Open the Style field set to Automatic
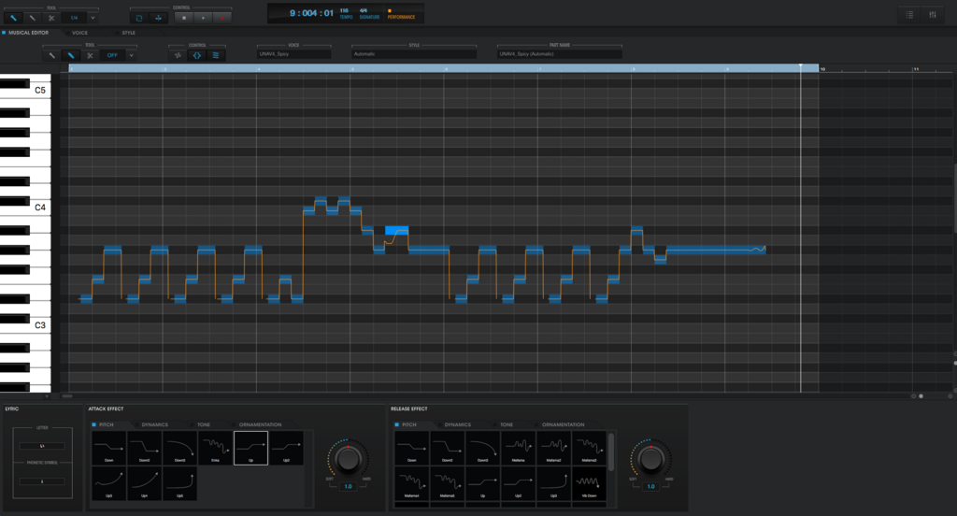 [x=414, y=53]
